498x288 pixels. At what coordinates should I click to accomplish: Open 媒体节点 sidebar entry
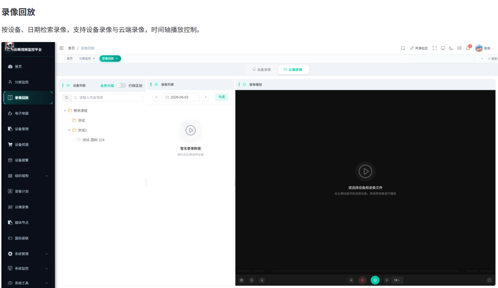(28, 222)
